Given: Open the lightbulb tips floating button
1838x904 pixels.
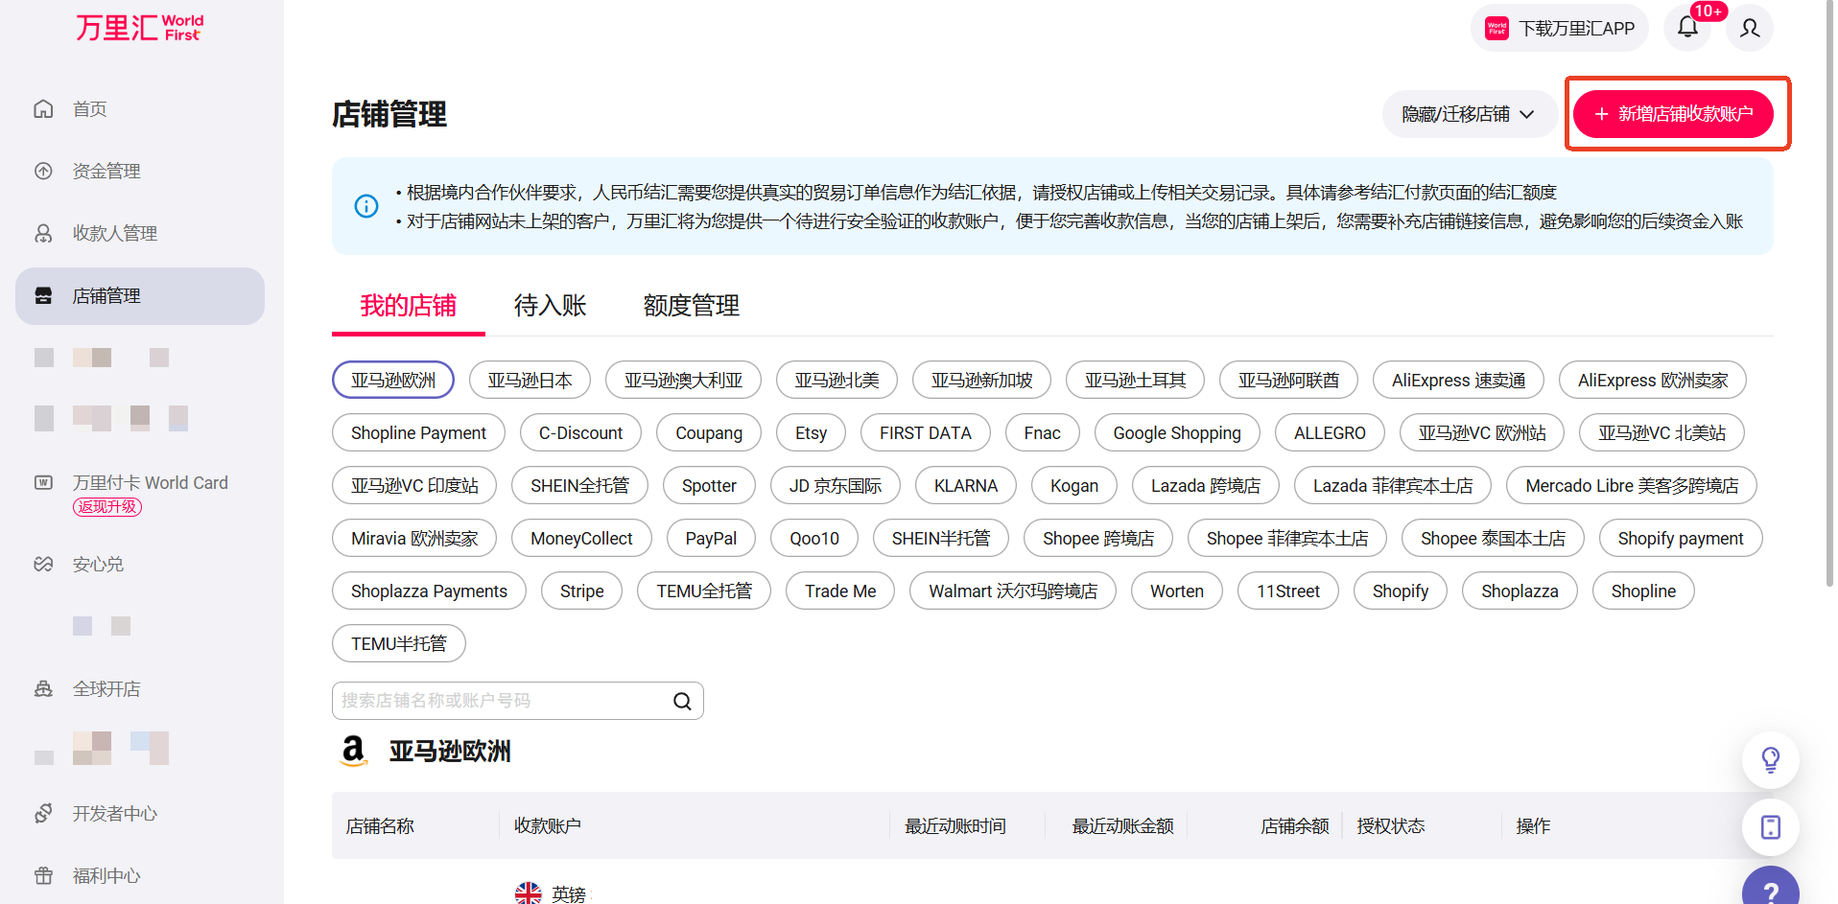Looking at the screenshot, I should [x=1770, y=759].
